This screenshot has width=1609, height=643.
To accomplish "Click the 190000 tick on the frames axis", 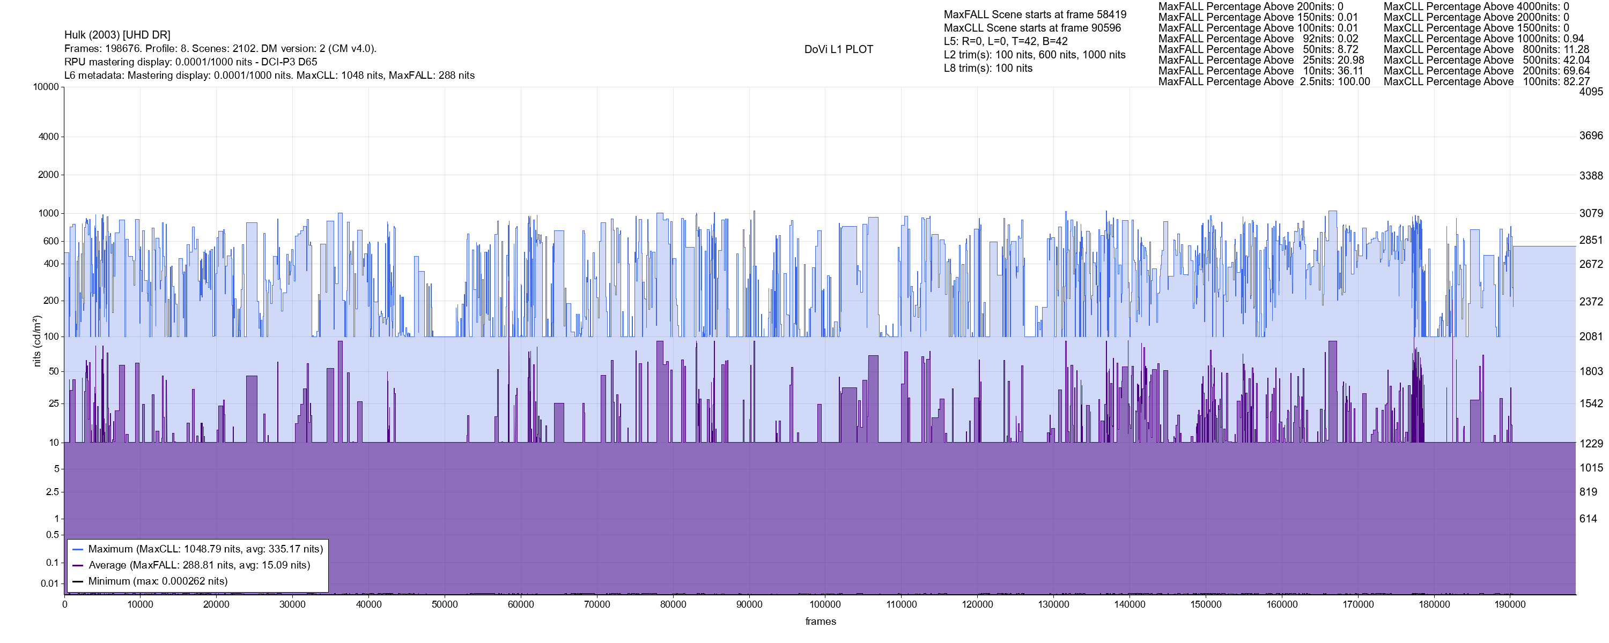I will pos(1510,604).
